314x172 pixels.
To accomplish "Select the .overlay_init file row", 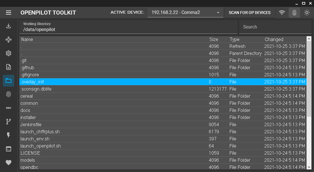I will pyautogui.click(x=163, y=82).
